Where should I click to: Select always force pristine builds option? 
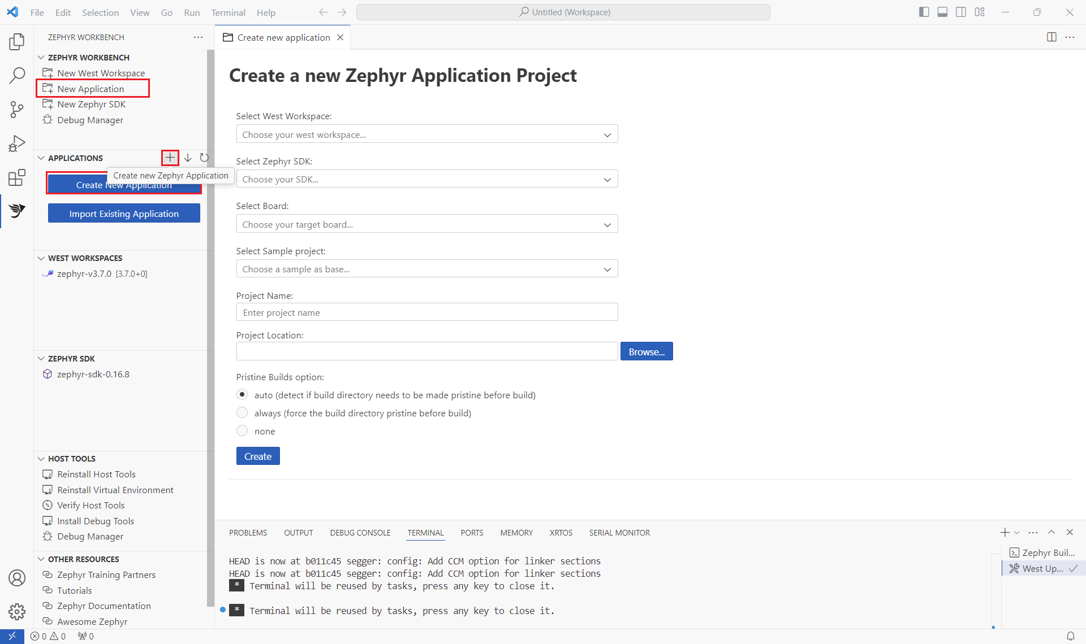pos(243,412)
